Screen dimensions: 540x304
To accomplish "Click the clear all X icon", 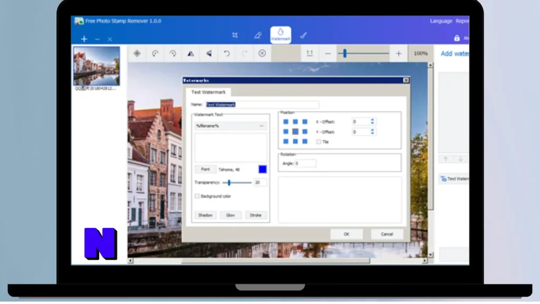I will (110, 39).
